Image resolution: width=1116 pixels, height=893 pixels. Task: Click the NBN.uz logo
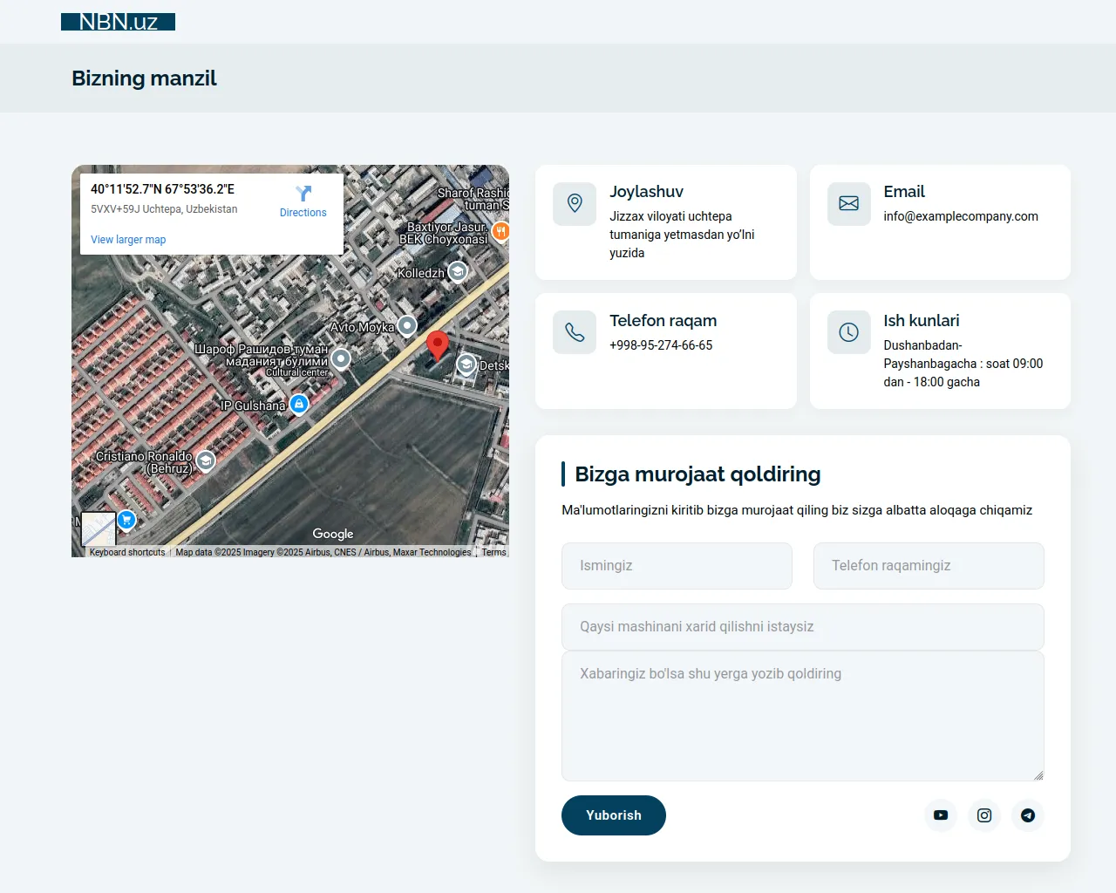click(118, 22)
